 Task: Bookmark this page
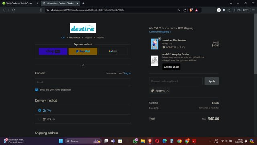pyautogui.click(x=41, y=10)
